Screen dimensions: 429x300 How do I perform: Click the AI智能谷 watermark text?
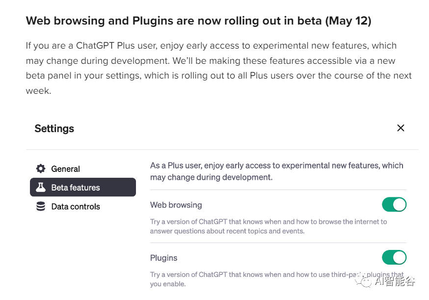(x=395, y=281)
